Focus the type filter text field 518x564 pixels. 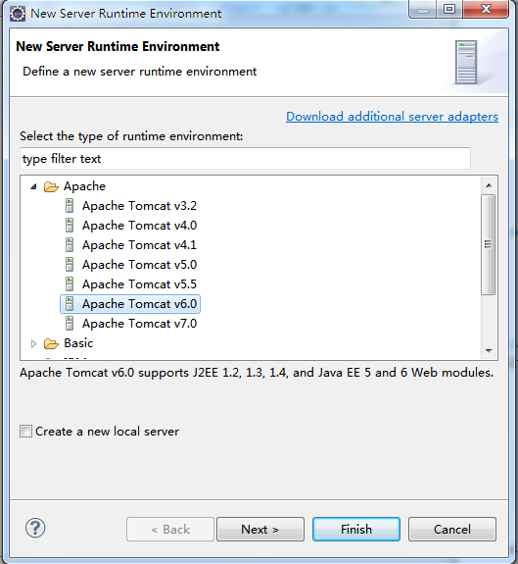click(x=245, y=158)
